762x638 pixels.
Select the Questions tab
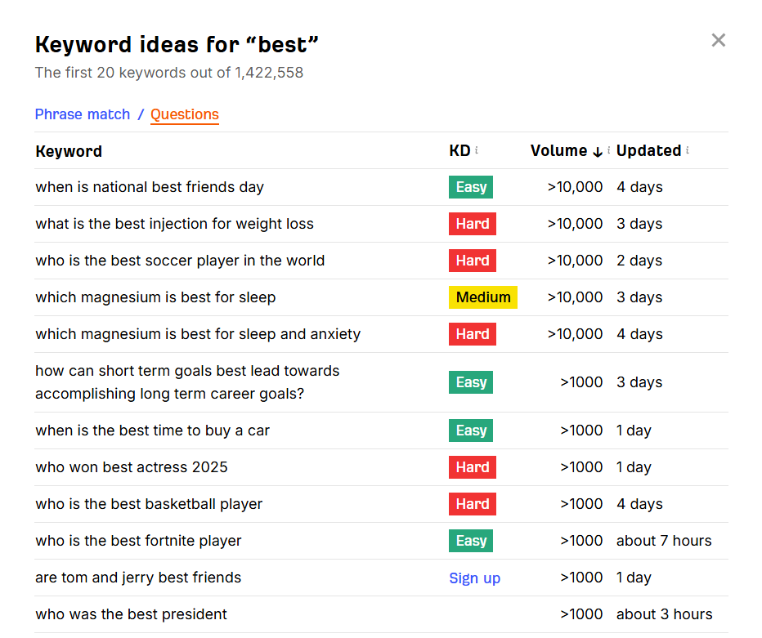[x=184, y=114]
